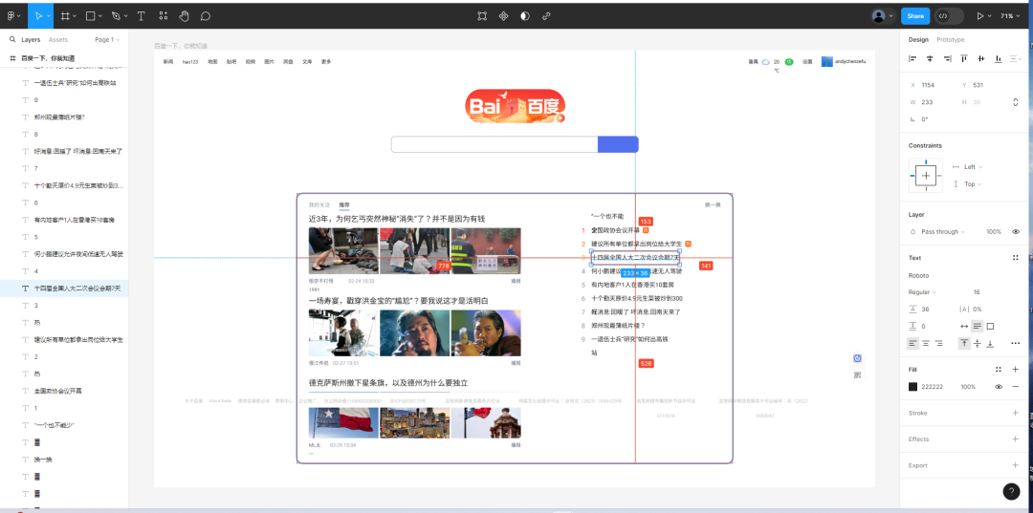Set text align left
Image resolution: width=1033 pixels, height=513 pixels.
click(x=913, y=343)
